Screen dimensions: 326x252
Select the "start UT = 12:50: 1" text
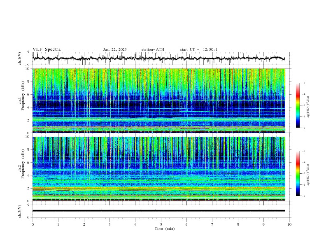(x=199, y=49)
